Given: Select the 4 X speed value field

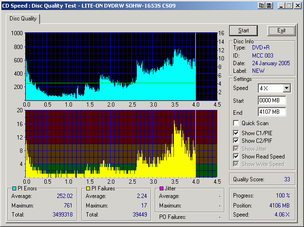Looking at the screenshot, I should [271, 89].
